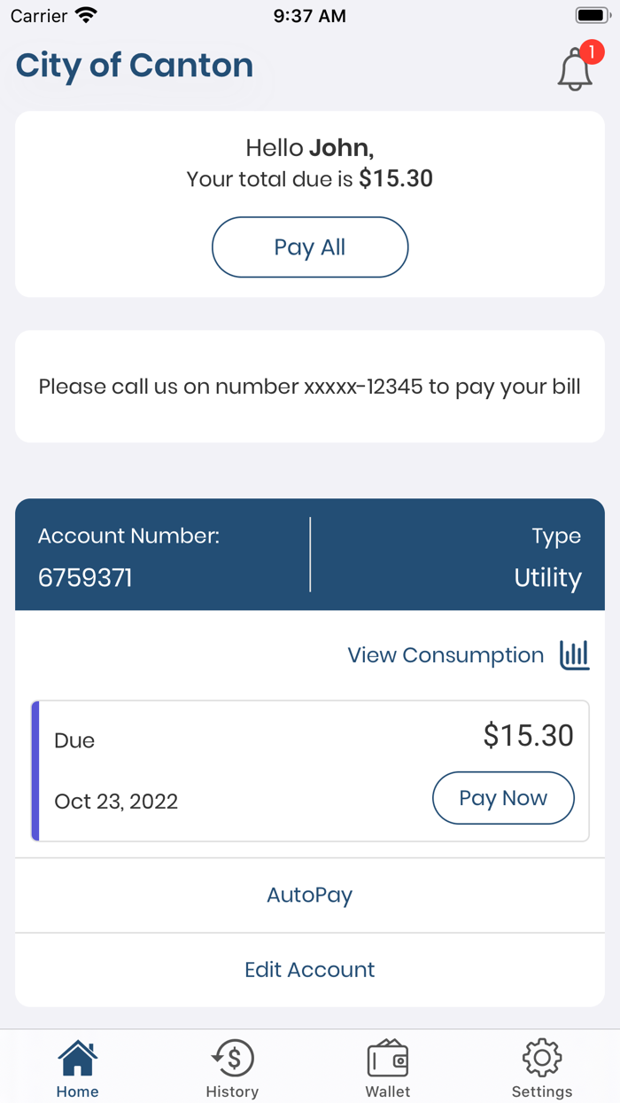This screenshot has height=1103, width=620.
Task: Open the Wallet icon
Action: coord(387,1057)
